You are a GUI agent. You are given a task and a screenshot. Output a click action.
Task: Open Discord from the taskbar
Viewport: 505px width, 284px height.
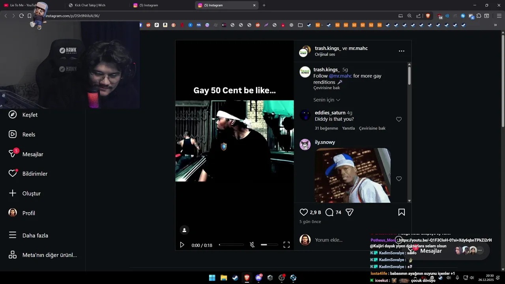[x=258, y=278]
